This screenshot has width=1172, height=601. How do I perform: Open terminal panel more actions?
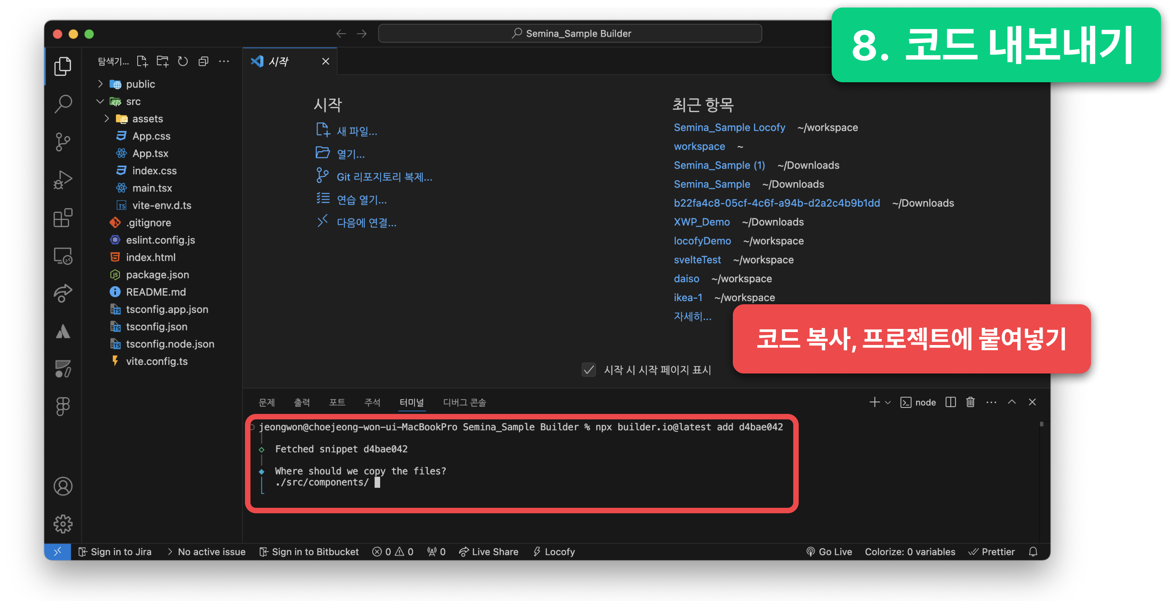tap(992, 402)
